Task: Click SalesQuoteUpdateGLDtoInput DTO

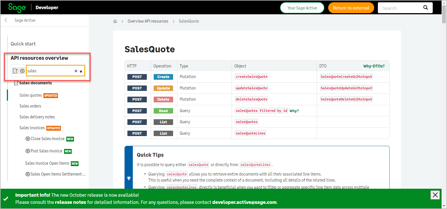Action: [x=346, y=88]
